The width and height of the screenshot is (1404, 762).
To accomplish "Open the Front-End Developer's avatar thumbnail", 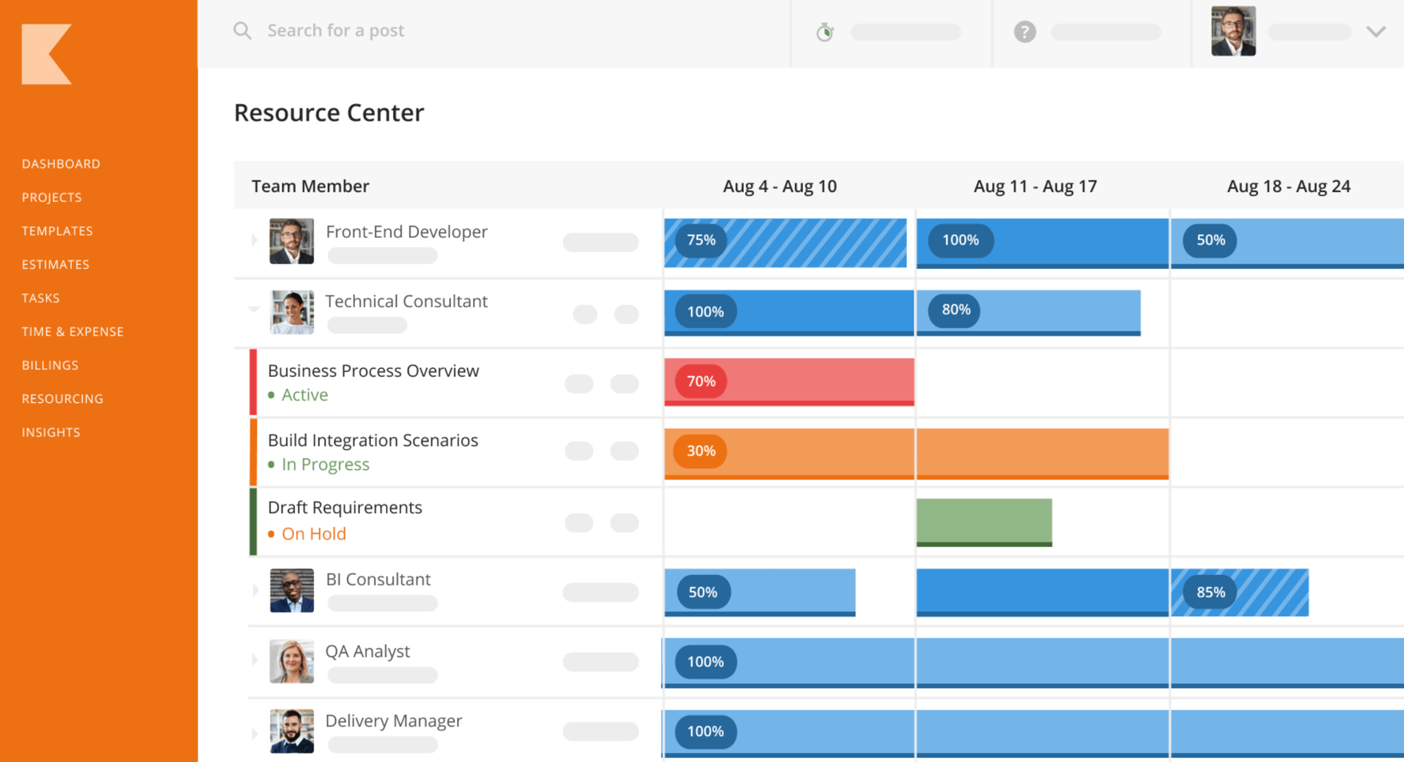I will pos(291,241).
